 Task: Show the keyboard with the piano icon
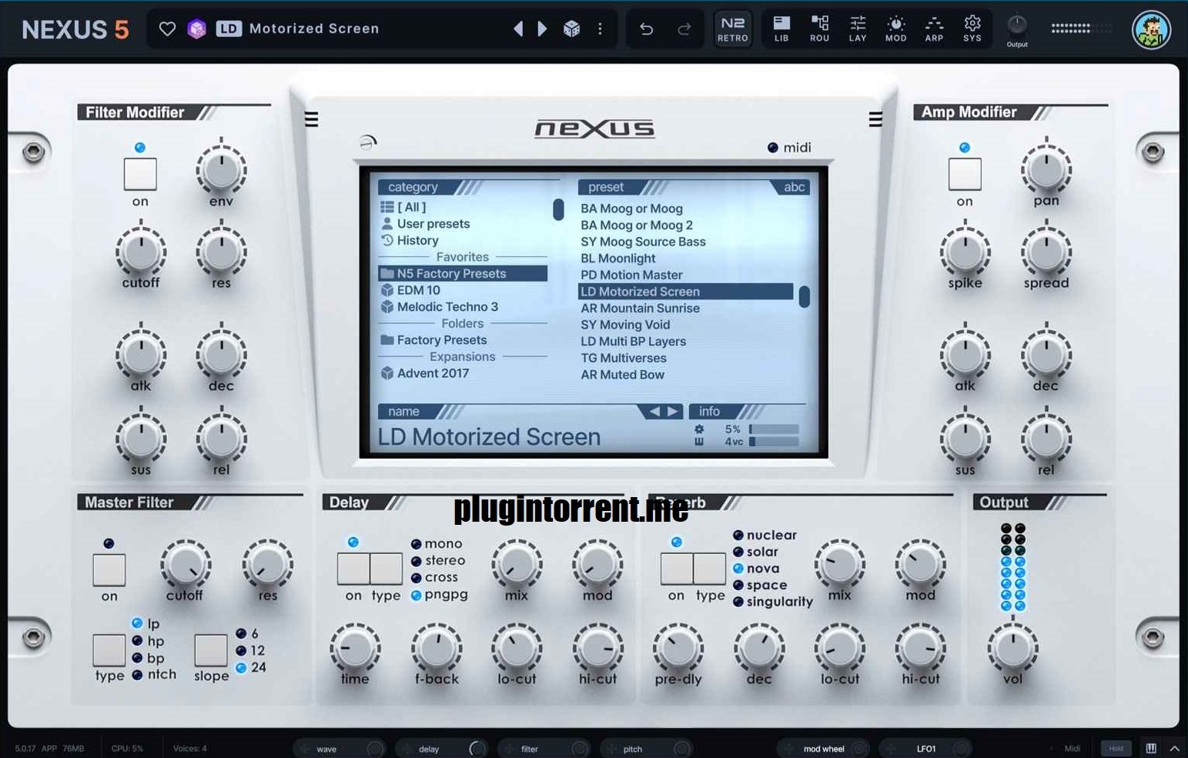click(1151, 748)
